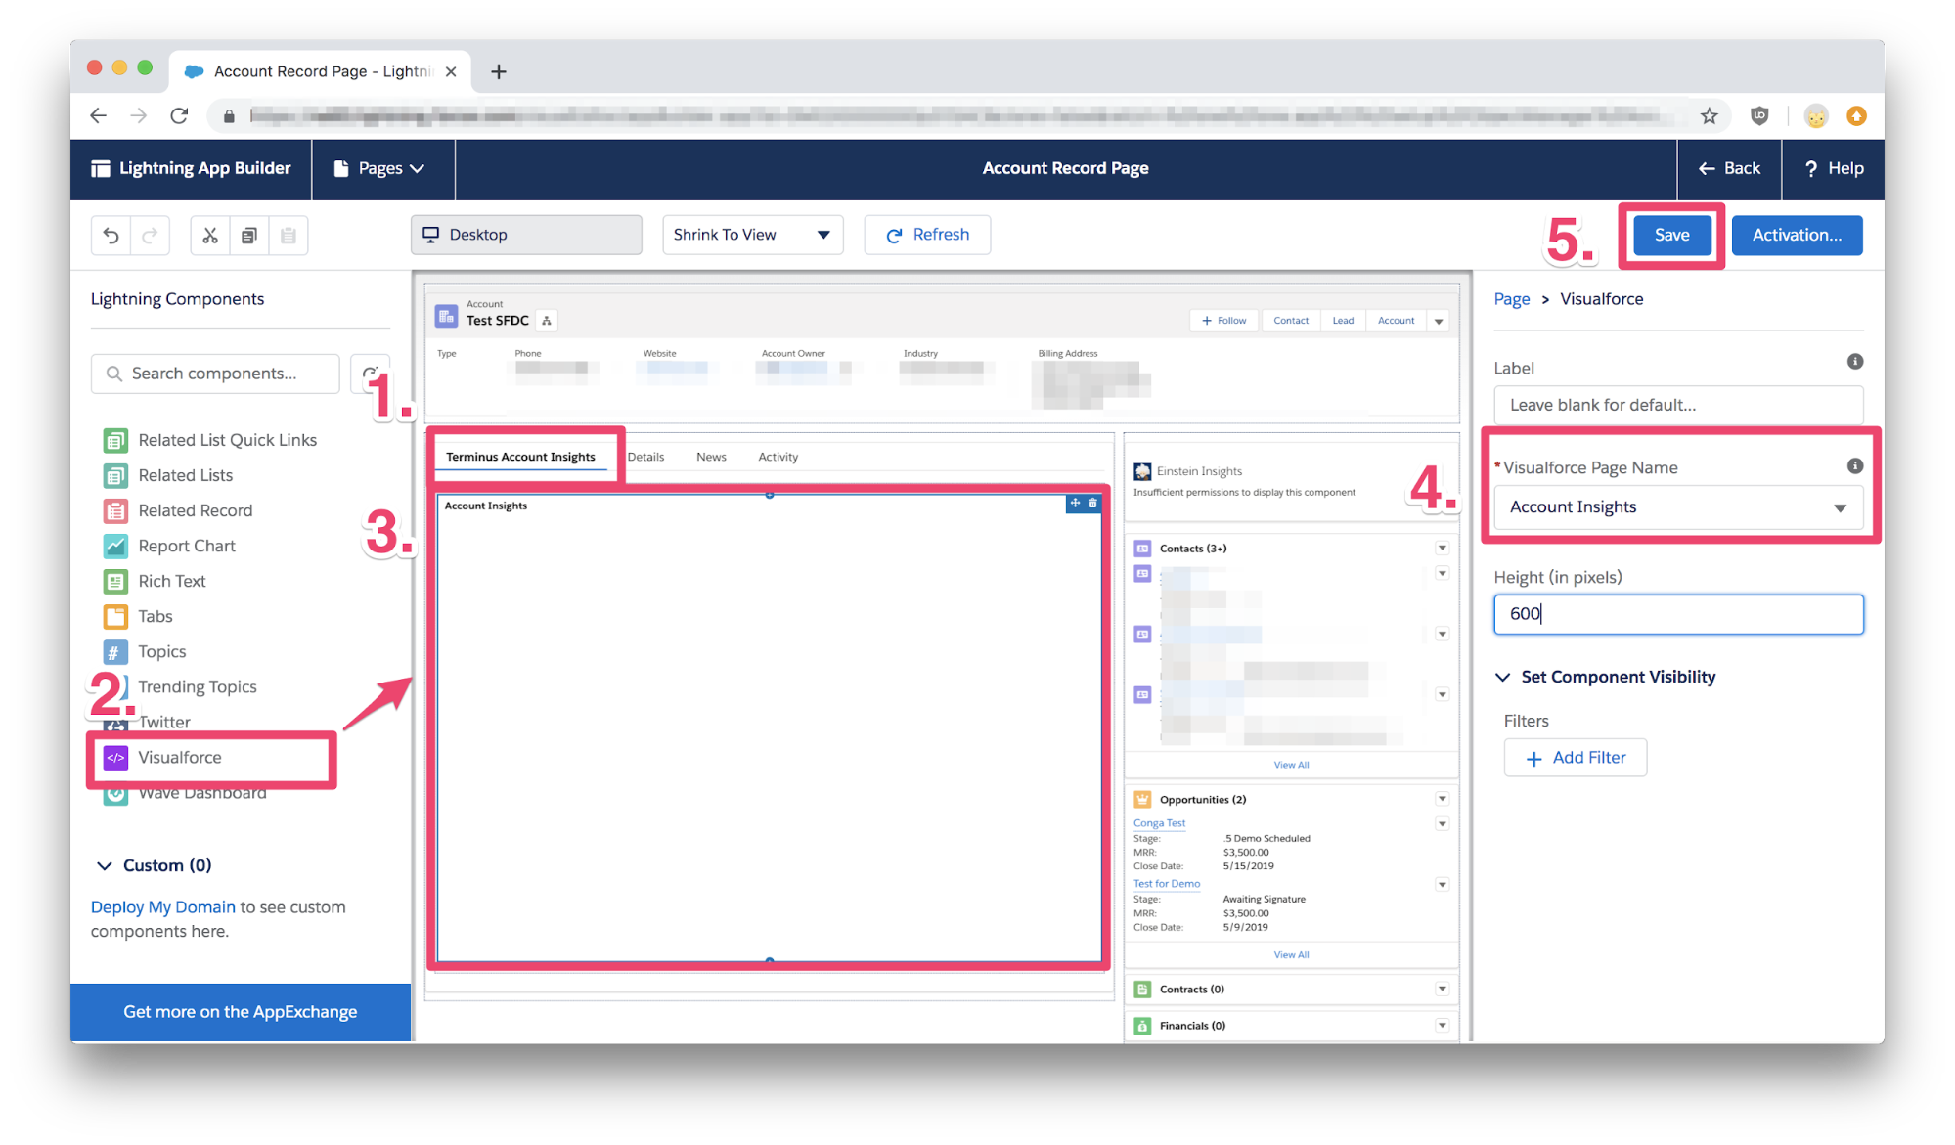Click the Follow button
This screenshot has height=1145, width=1955.
point(1224,321)
